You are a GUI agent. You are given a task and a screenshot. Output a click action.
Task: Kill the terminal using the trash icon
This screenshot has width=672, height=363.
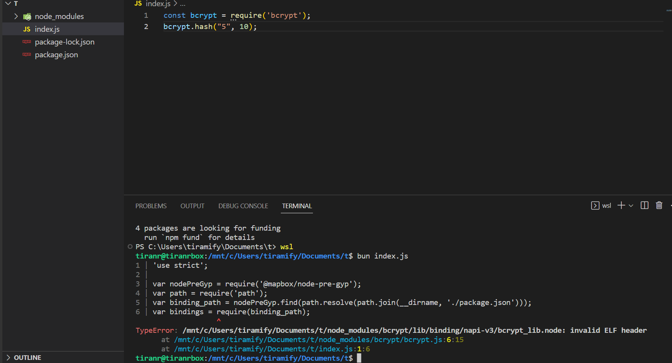(x=659, y=205)
